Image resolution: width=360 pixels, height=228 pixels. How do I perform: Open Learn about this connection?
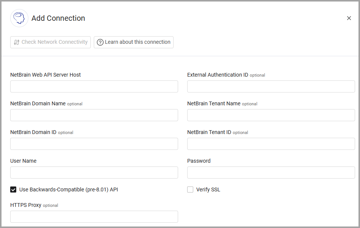tap(133, 42)
